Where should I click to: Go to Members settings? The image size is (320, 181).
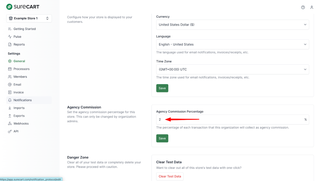coord(20,77)
